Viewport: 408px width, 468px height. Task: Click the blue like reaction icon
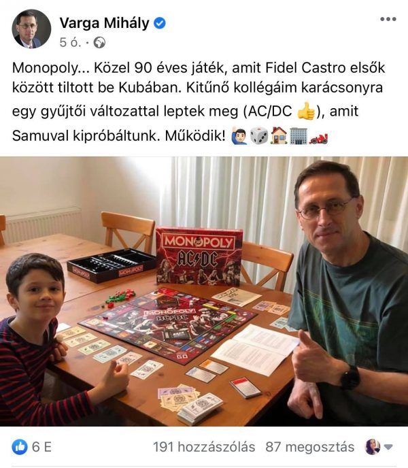click(20, 447)
